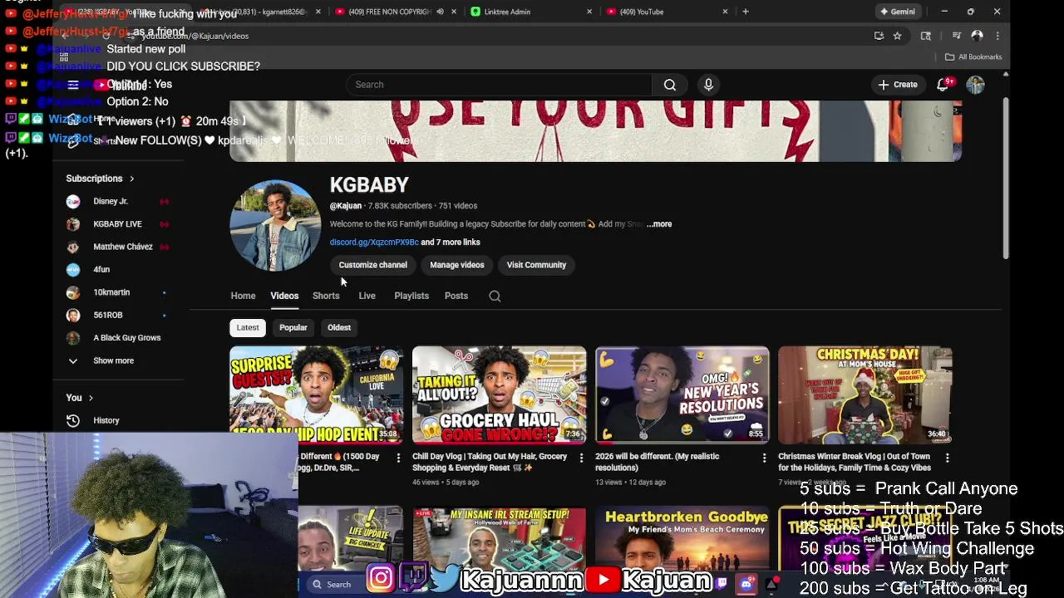Click the YouTube search magnifier button
The image size is (1064, 598).
(669, 85)
